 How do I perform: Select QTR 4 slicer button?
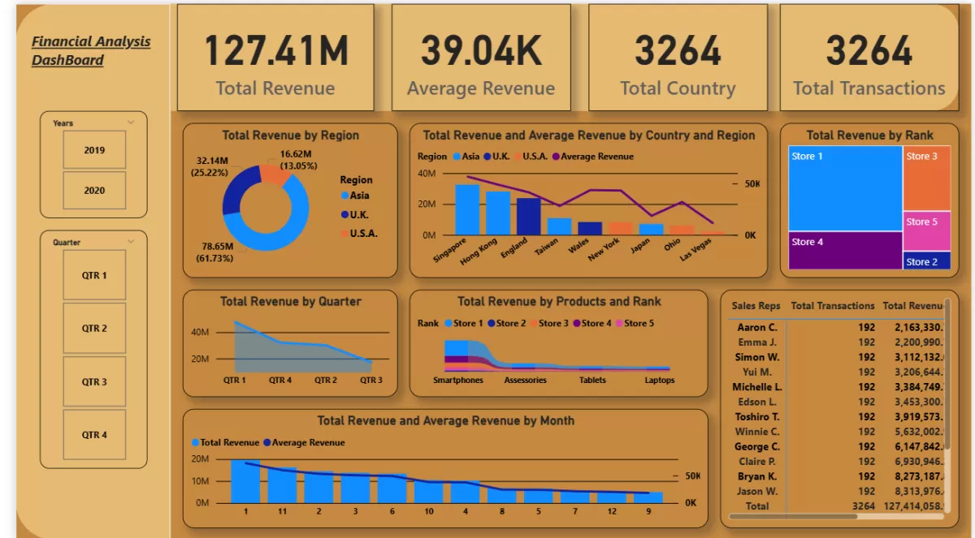tap(94, 435)
